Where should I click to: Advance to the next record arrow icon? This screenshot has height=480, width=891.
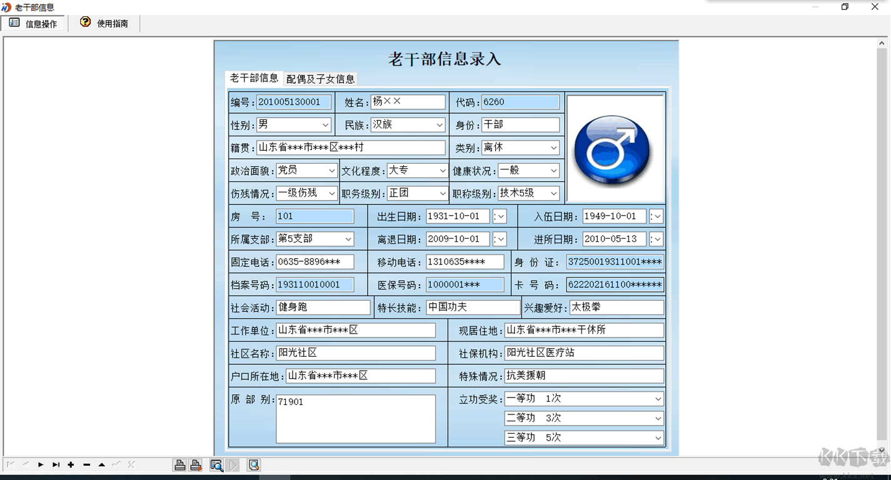[x=41, y=464]
